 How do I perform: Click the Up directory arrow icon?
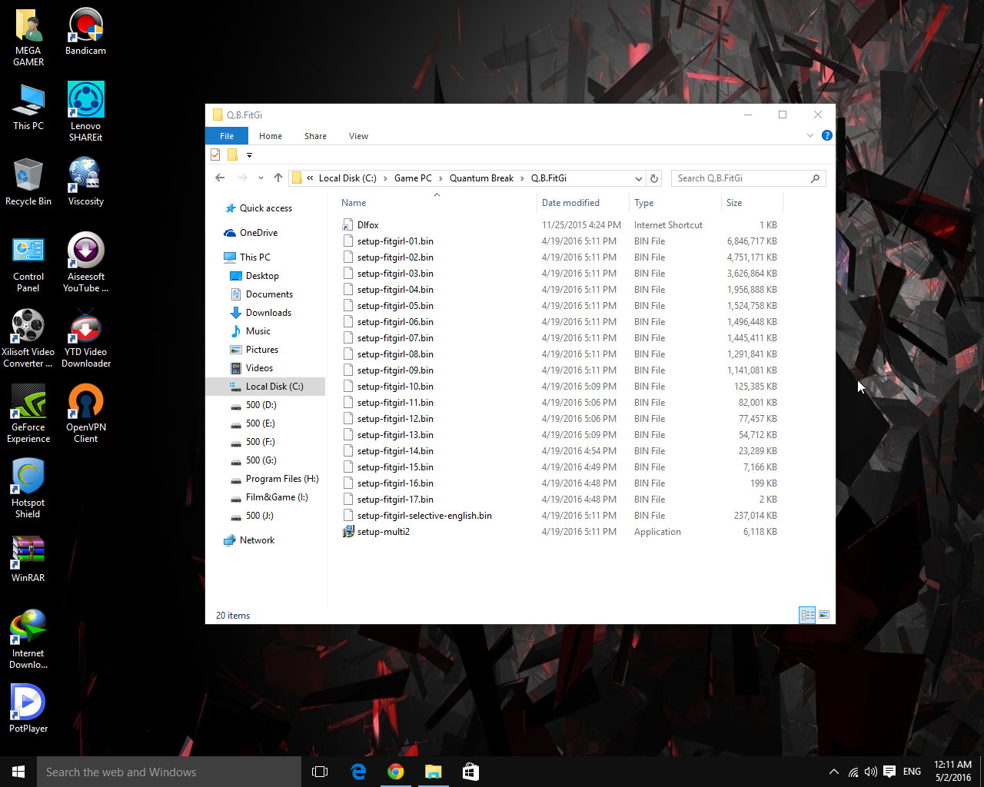coord(278,178)
